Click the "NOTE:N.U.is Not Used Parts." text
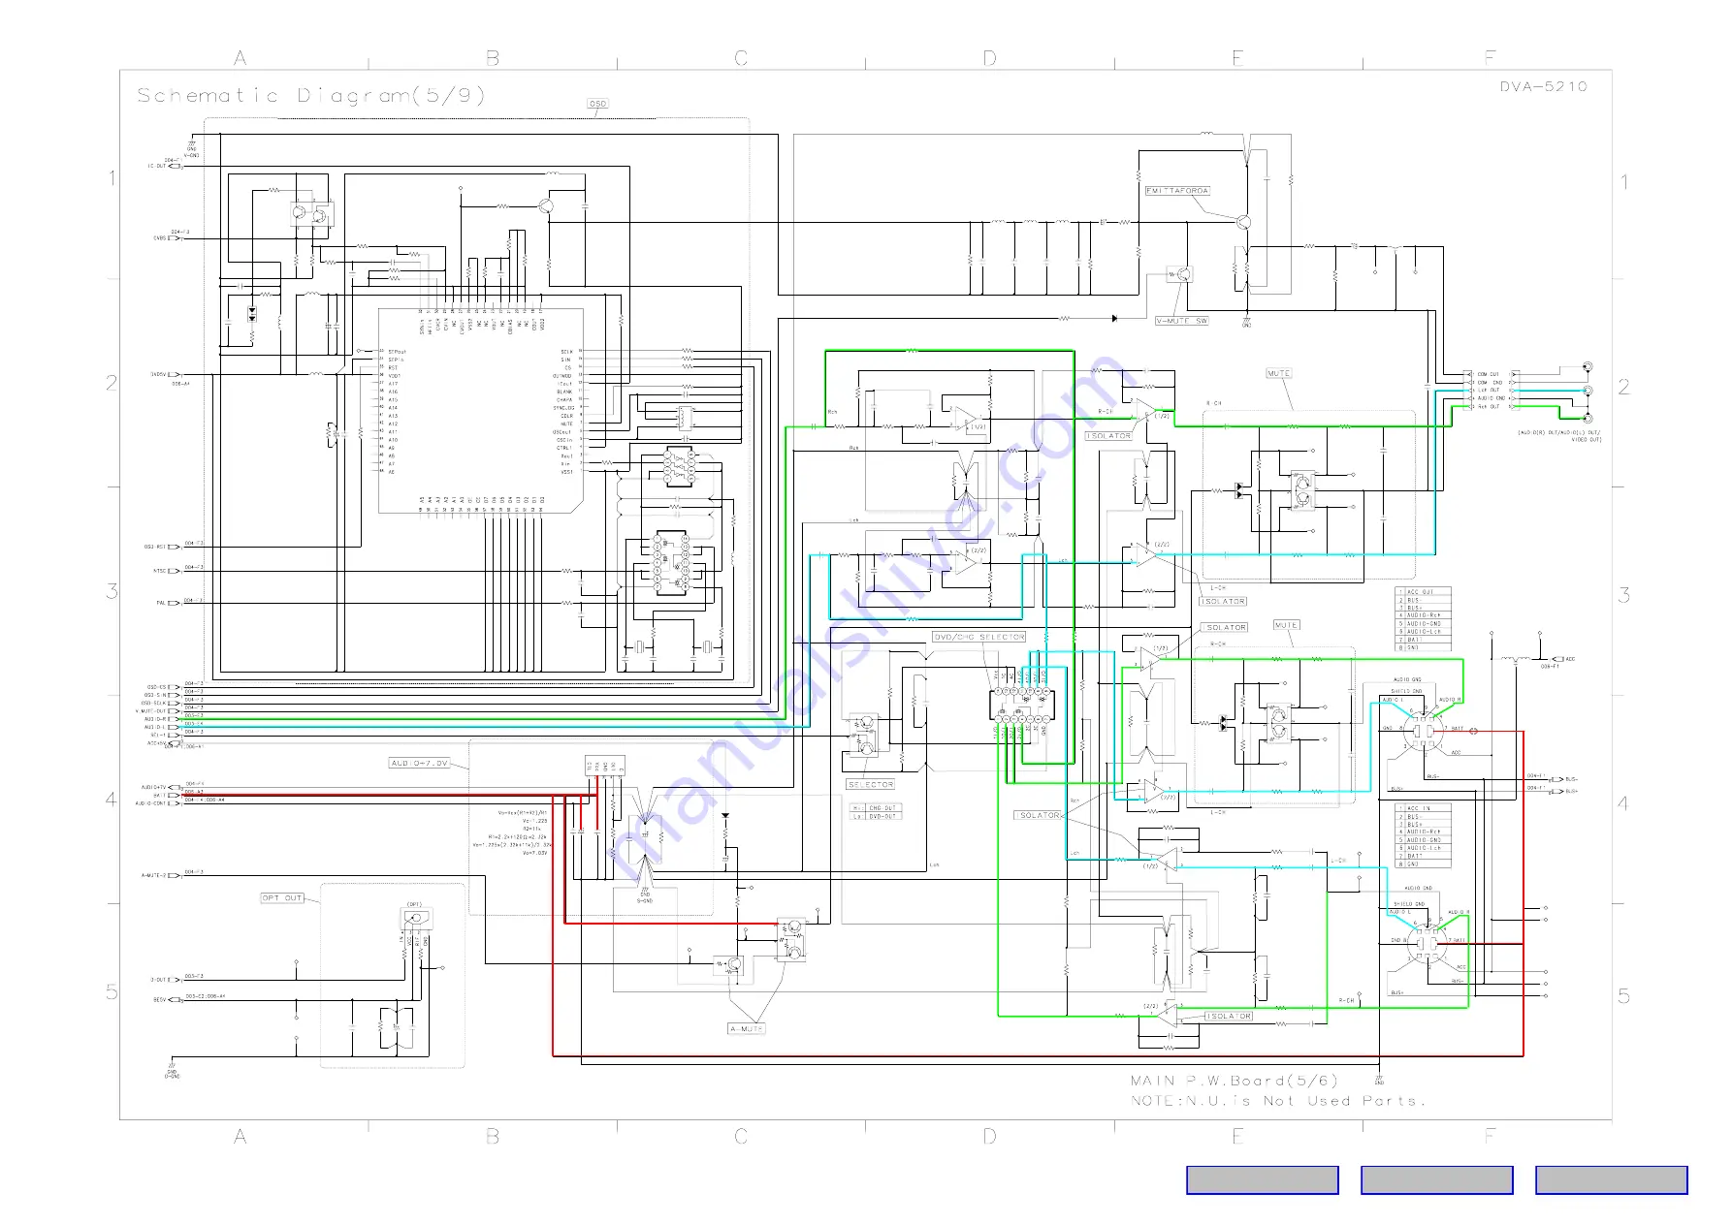The width and height of the screenshot is (1732, 1224). point(1278,1101)
